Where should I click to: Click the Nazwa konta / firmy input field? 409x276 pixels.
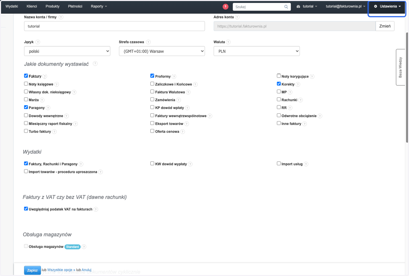[115, 26]
